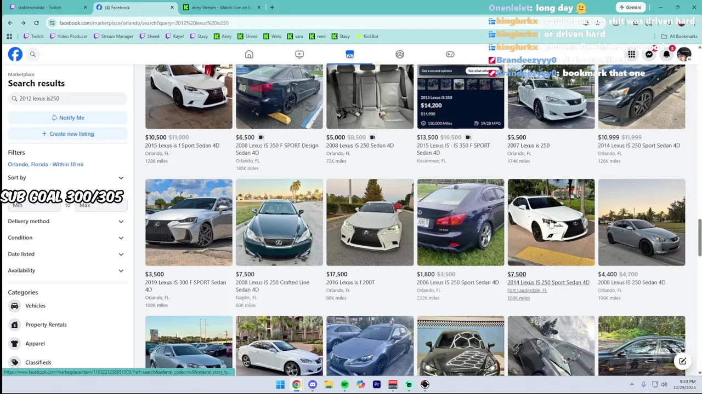The height and width of the screenshot is (394, 702).
Task: Reload the page with the refresh icon
Action: [x=36, y=23]
